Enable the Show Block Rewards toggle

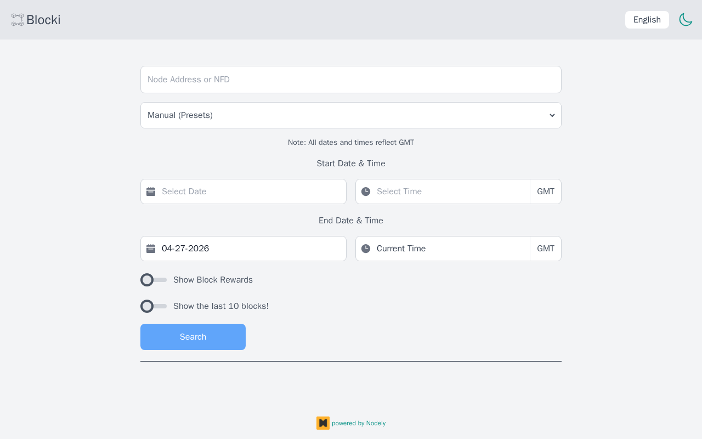point(154,280)
